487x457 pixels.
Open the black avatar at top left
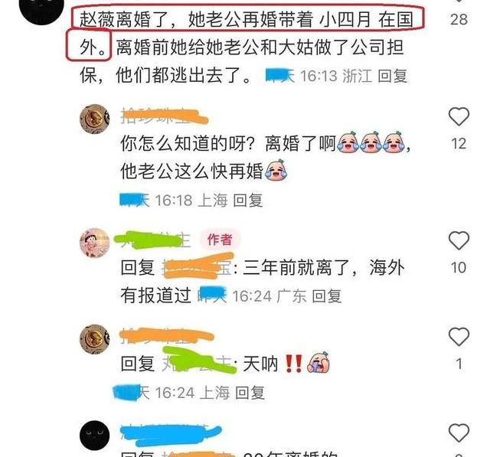41,8
